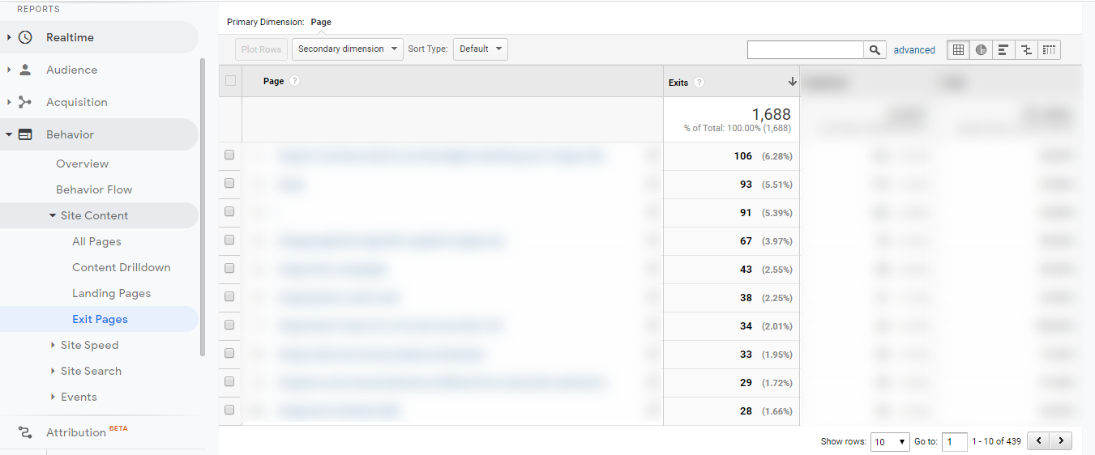The height and width of the screenshot is (455, 1095).
Task: Switch to Comparison view icon
Action: pos(1026,49)
